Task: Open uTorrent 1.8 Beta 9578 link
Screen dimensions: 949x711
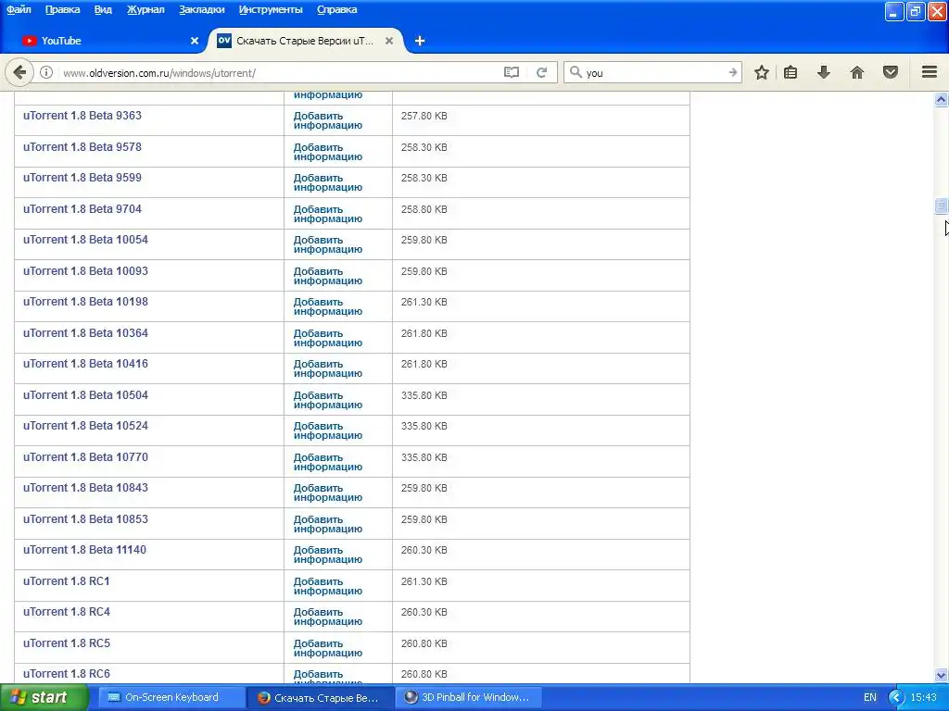Action: [x=82, y=147]
